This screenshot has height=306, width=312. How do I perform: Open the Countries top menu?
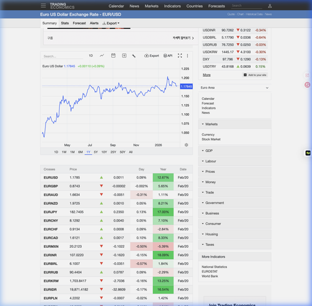195,6
